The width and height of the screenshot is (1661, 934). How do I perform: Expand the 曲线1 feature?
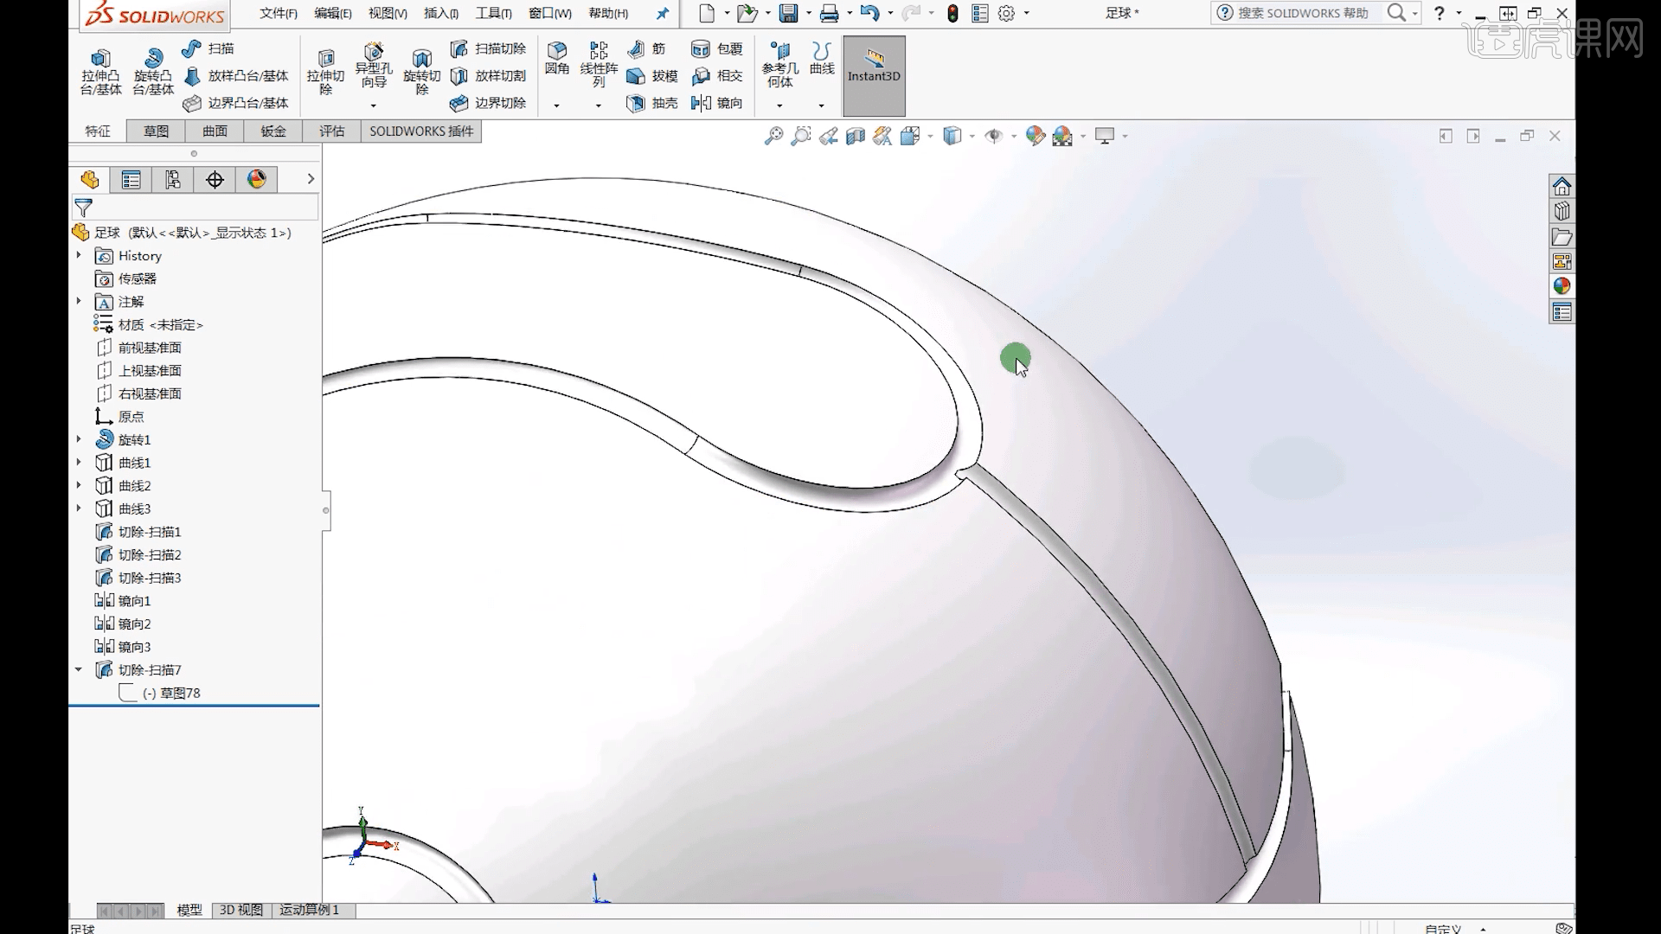[x=79, y=462]
